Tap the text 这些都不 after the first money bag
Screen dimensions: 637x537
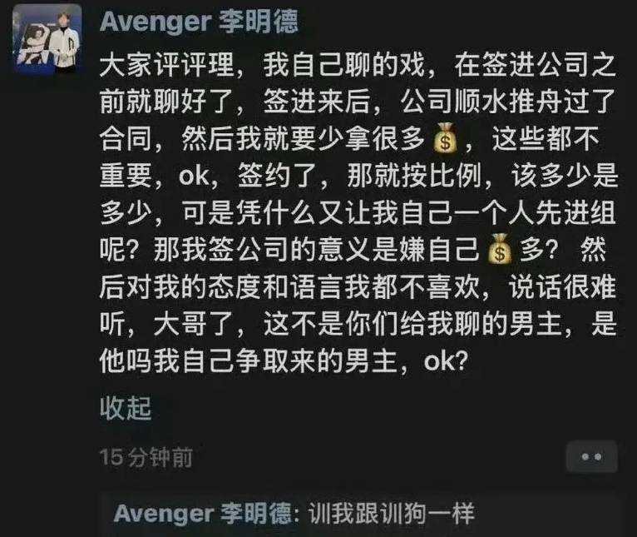[546, 138]
